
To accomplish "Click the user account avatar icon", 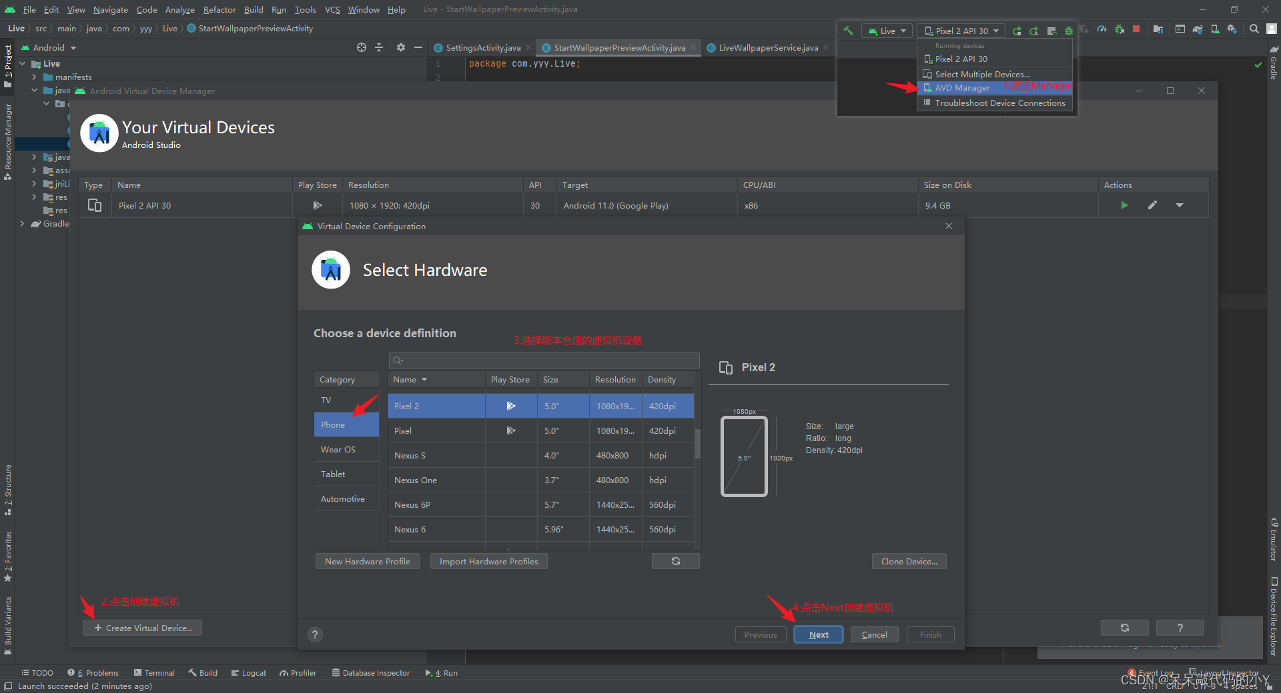I will (x=1272, y=29).
